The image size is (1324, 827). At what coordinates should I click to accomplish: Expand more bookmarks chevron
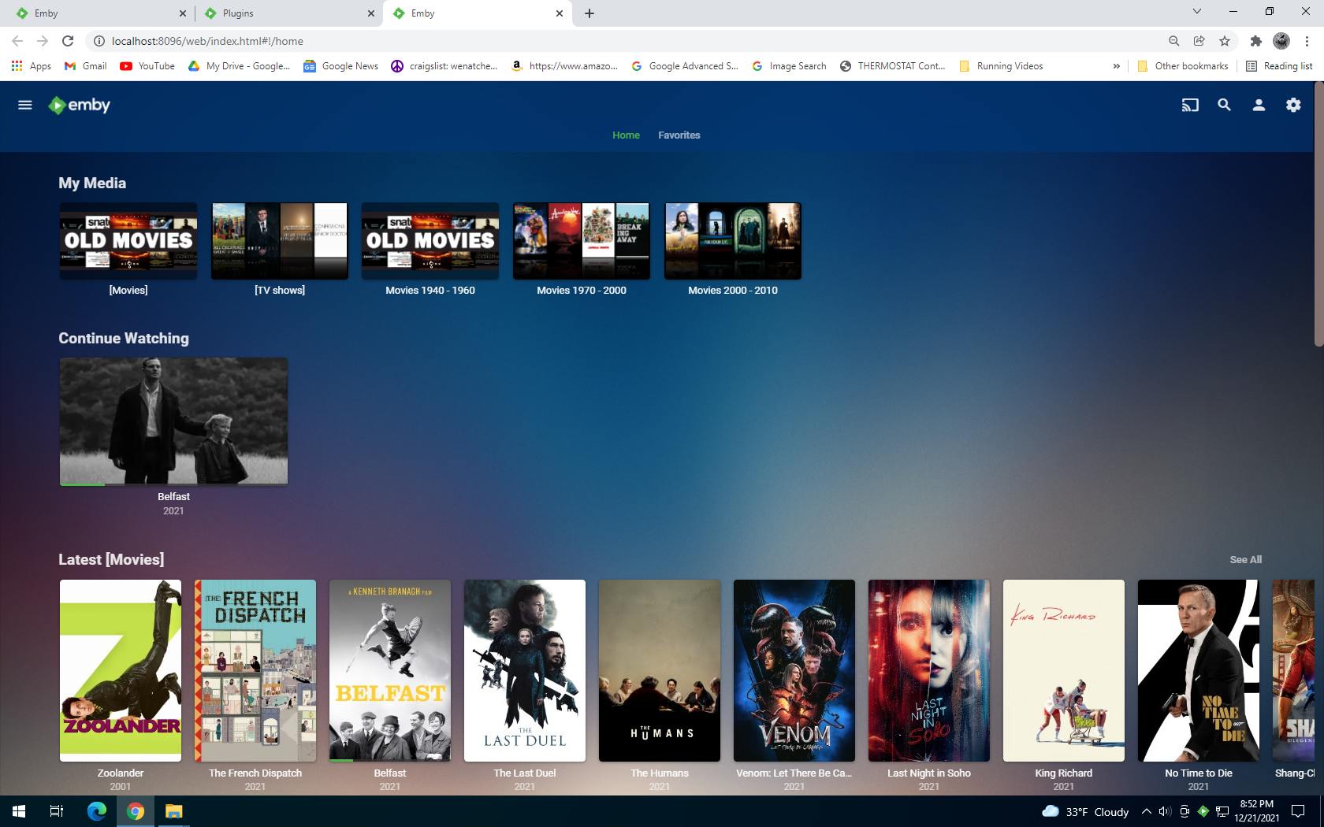pos(1116,66)
